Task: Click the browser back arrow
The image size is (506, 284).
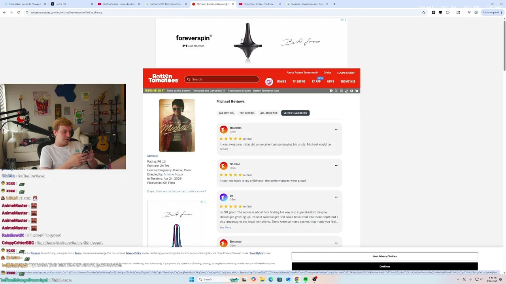Action: click(x=4, y=12)
